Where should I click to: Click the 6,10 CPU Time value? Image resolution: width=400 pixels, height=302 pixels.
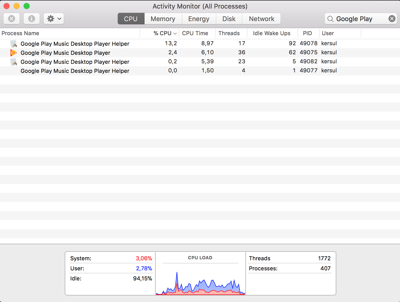(208, 52)
